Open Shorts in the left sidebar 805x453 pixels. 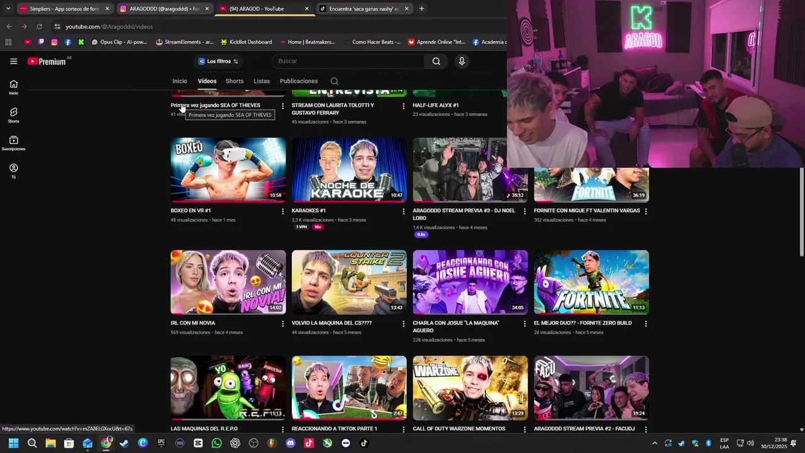click(13, 115)
